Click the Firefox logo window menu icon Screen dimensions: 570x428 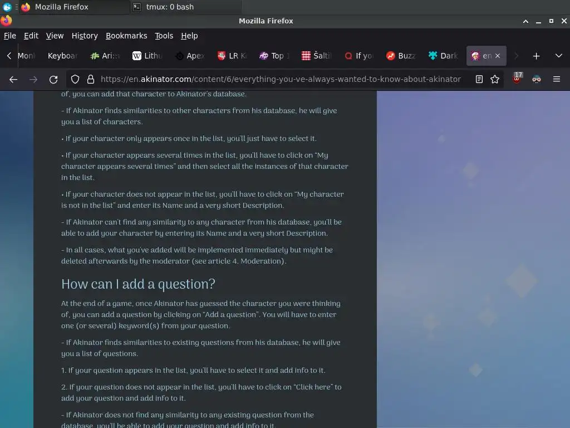(x=6, y=21)
